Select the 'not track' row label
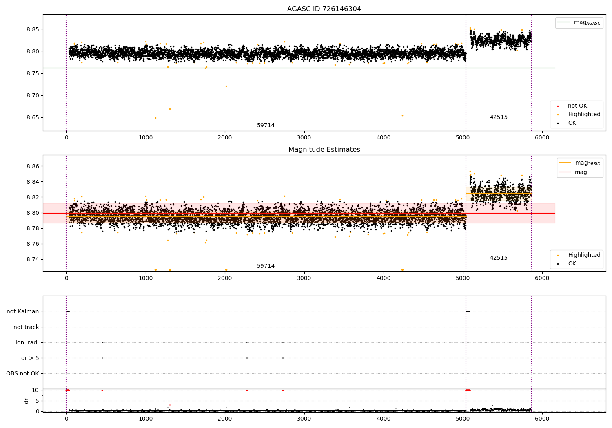612x428 pixels. point(26,327)
